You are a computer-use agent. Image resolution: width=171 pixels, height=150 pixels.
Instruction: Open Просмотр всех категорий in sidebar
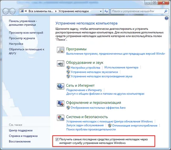click(x=26, y=32)
